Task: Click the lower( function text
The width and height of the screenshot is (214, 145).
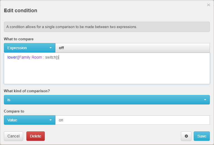Action: (13, 57)
